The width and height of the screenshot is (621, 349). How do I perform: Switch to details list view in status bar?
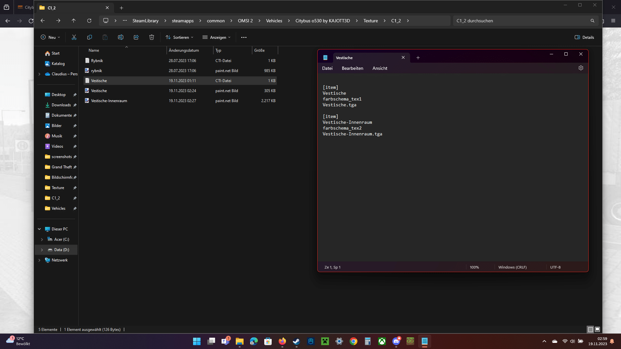pyautogui.click(x=591, y=329)
